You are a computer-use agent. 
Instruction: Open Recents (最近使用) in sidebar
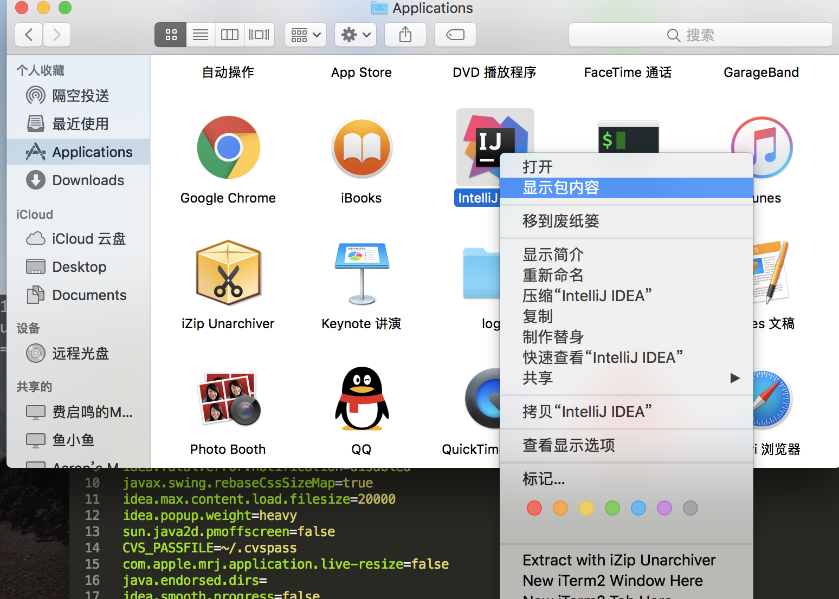coord(78,124)
